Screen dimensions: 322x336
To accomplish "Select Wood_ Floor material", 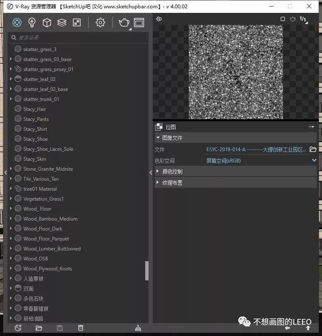I will point(37,209).
